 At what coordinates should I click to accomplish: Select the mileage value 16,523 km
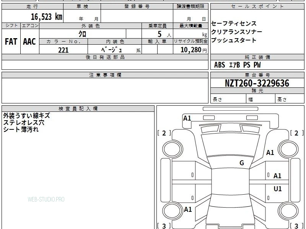47,17
